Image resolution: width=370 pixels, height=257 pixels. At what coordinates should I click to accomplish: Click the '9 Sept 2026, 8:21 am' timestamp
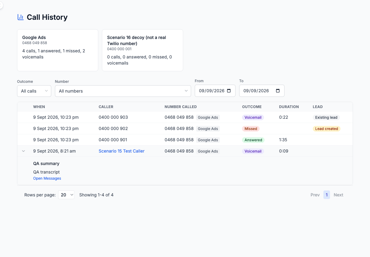[x=54, y=151]
